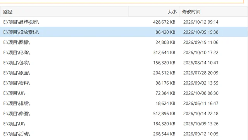
Task: Click the 428,672 KB size value
Action: (164, 22)
